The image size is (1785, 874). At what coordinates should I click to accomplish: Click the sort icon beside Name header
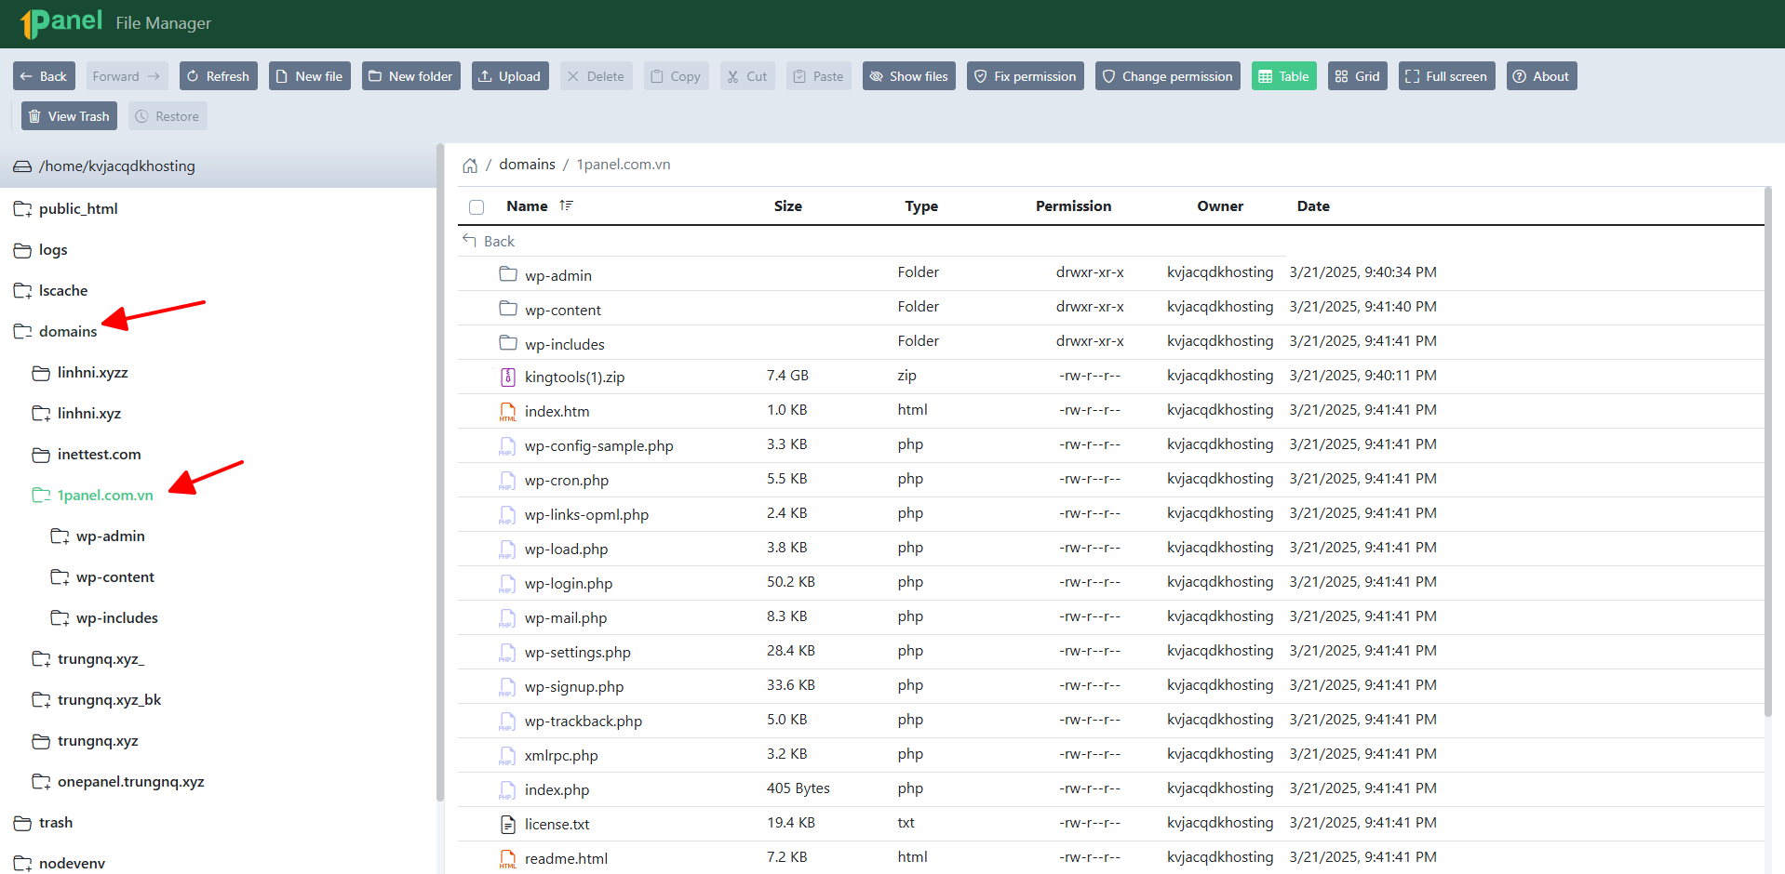click(x=566, y=205)
